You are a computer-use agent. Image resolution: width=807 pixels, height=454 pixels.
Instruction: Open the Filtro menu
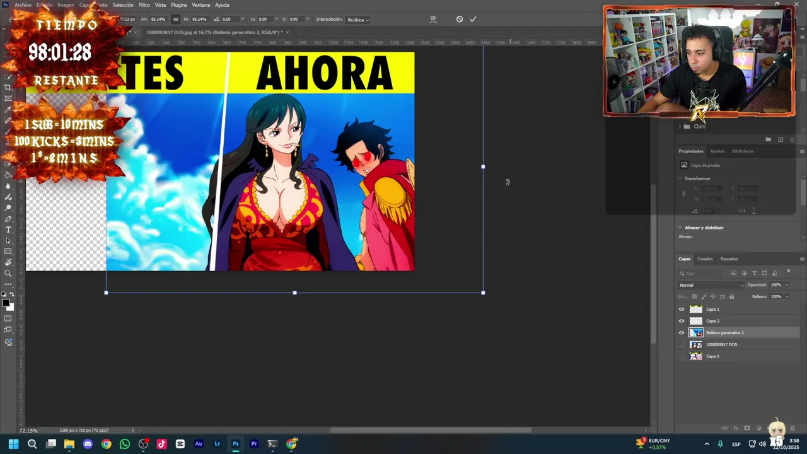(x=144, y=5)
